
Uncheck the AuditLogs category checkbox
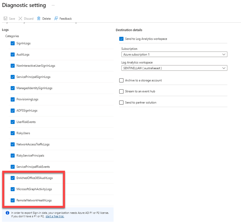click(x=13, y=55)
